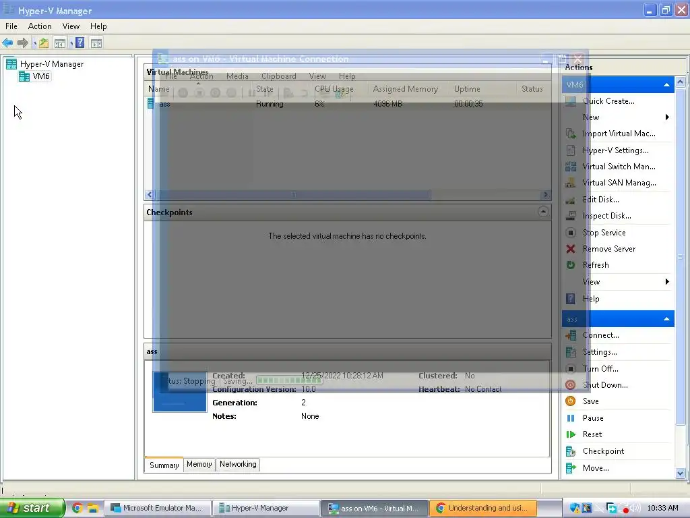Switch to the Networking tab

[x=238, y=464]
